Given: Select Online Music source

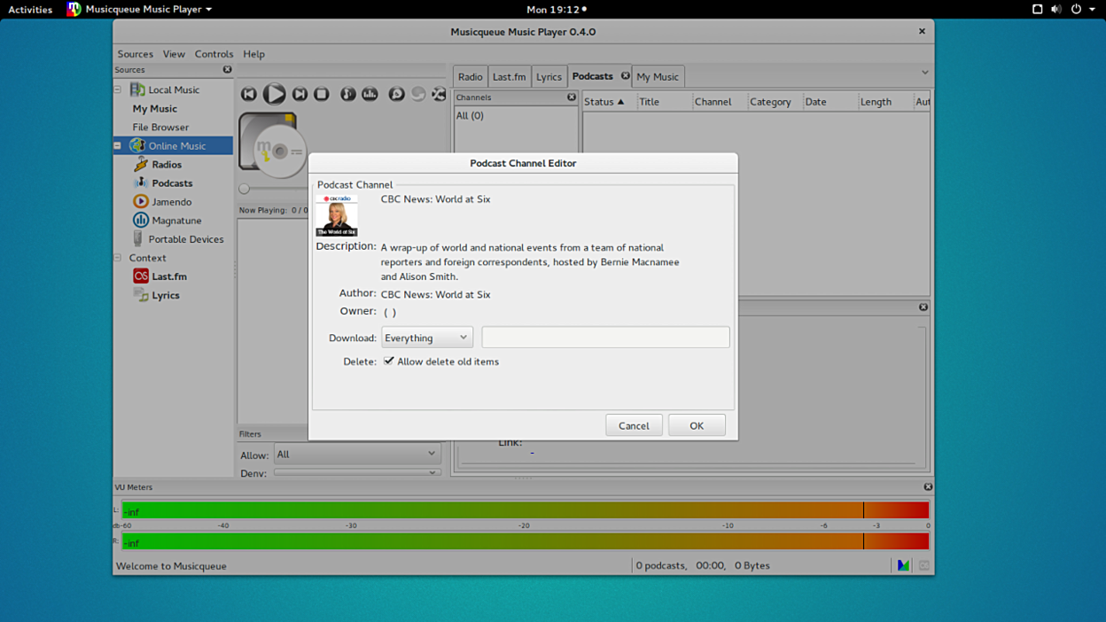Looking at the screenshot, I should [176, 145].
